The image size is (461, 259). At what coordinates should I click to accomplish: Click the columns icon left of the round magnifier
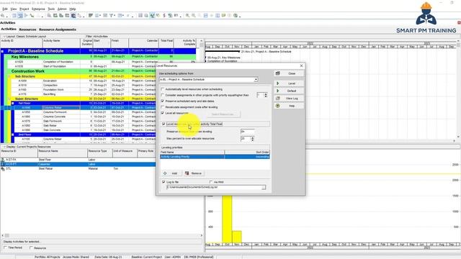[140, 16]
